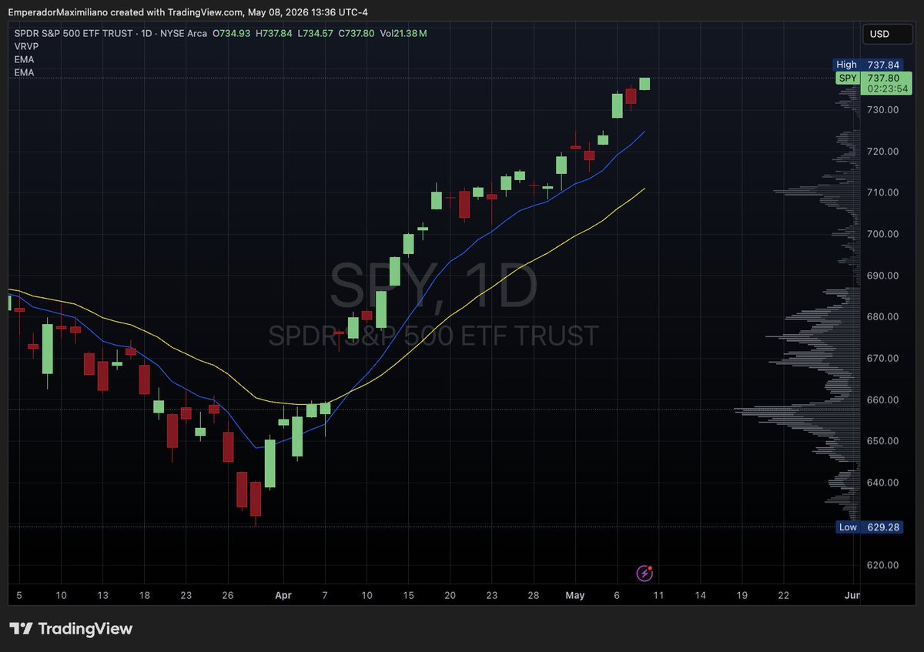
Task: Click the 650.00 price axis label
Action: 882,441
